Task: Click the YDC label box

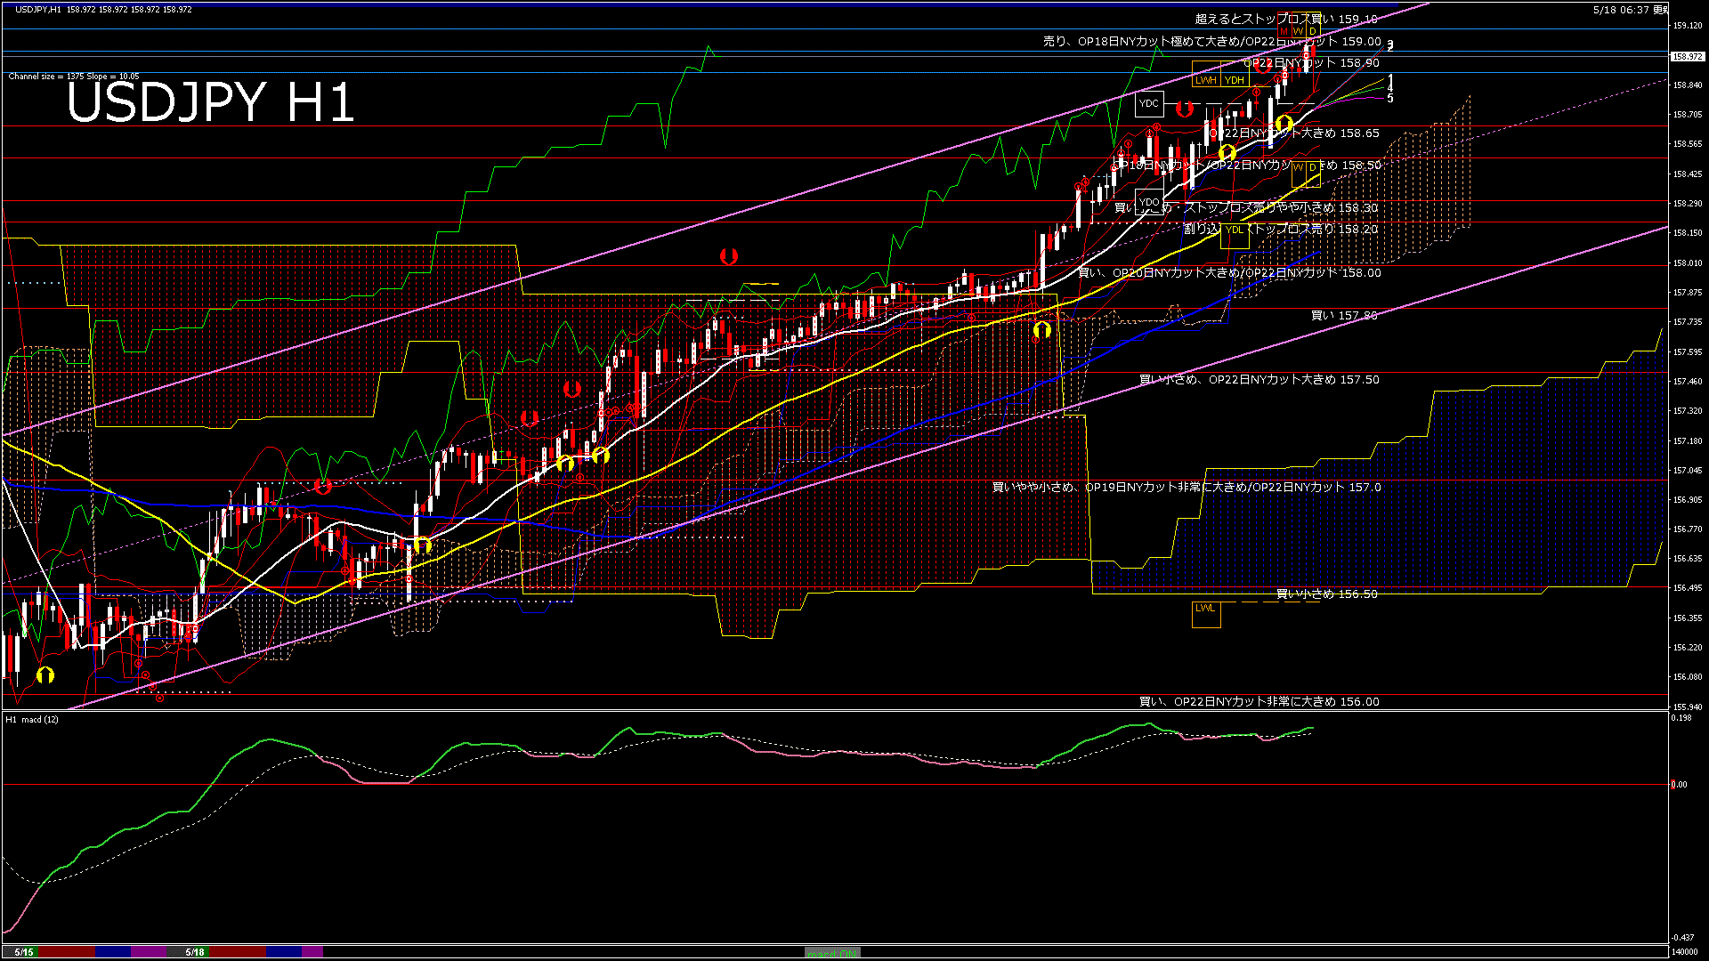Action: (1149, 104)
